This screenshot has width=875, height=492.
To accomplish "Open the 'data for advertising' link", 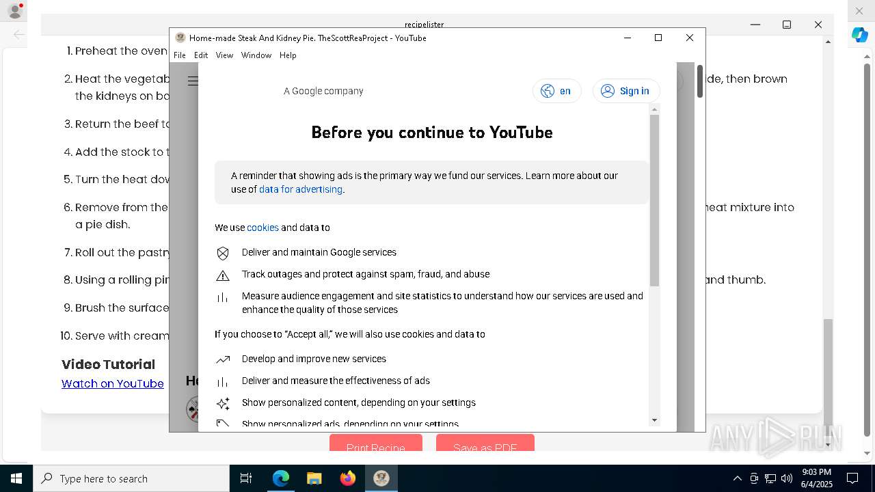I will [301, 189].
